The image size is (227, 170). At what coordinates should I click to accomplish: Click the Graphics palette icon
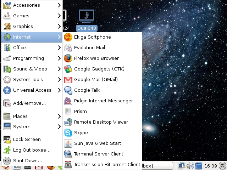click(7, 26)
